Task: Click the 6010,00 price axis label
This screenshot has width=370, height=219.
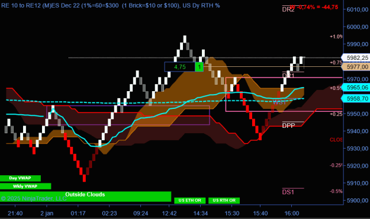Action: point(358,9)
